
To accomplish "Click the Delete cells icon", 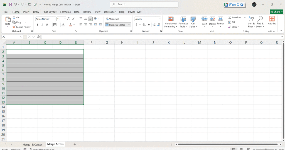I will [212, 19].
